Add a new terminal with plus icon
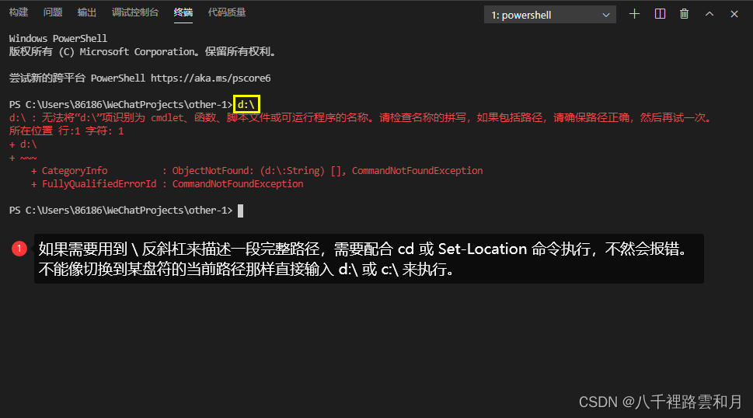Viewport: 753px width, 418px height. pos(634,14)
